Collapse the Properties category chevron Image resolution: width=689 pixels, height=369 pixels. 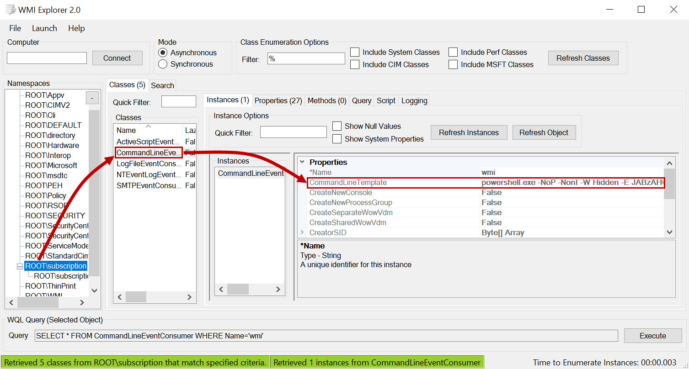coord(302,162)
